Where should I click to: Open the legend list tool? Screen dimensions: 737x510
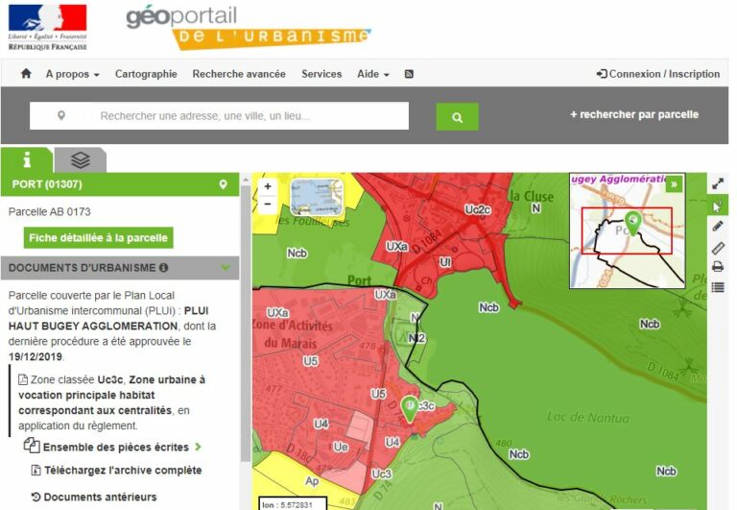pyautogui.click(x=717, y=287)
